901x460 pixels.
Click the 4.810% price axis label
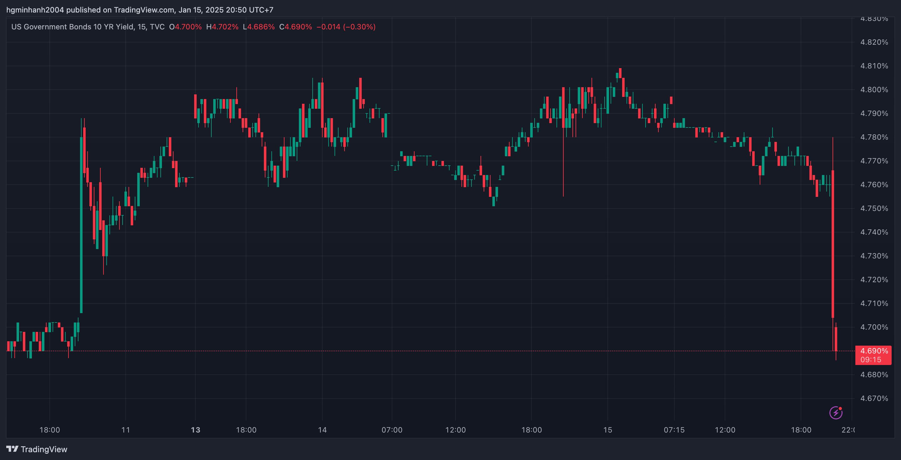pos(874,66)
